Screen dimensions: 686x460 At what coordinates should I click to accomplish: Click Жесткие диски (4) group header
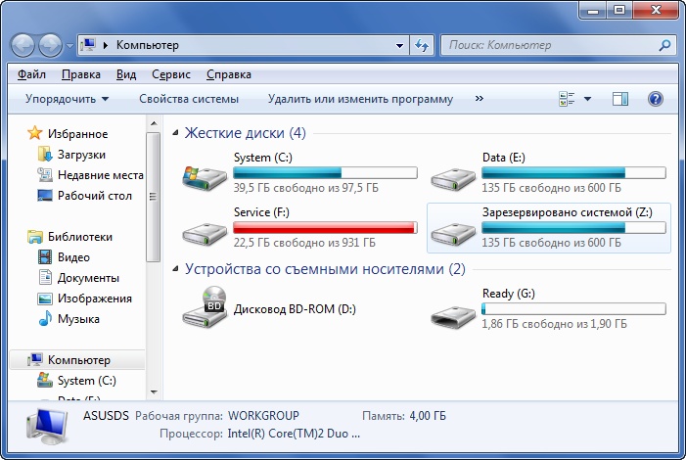click(x=245, y=132)
